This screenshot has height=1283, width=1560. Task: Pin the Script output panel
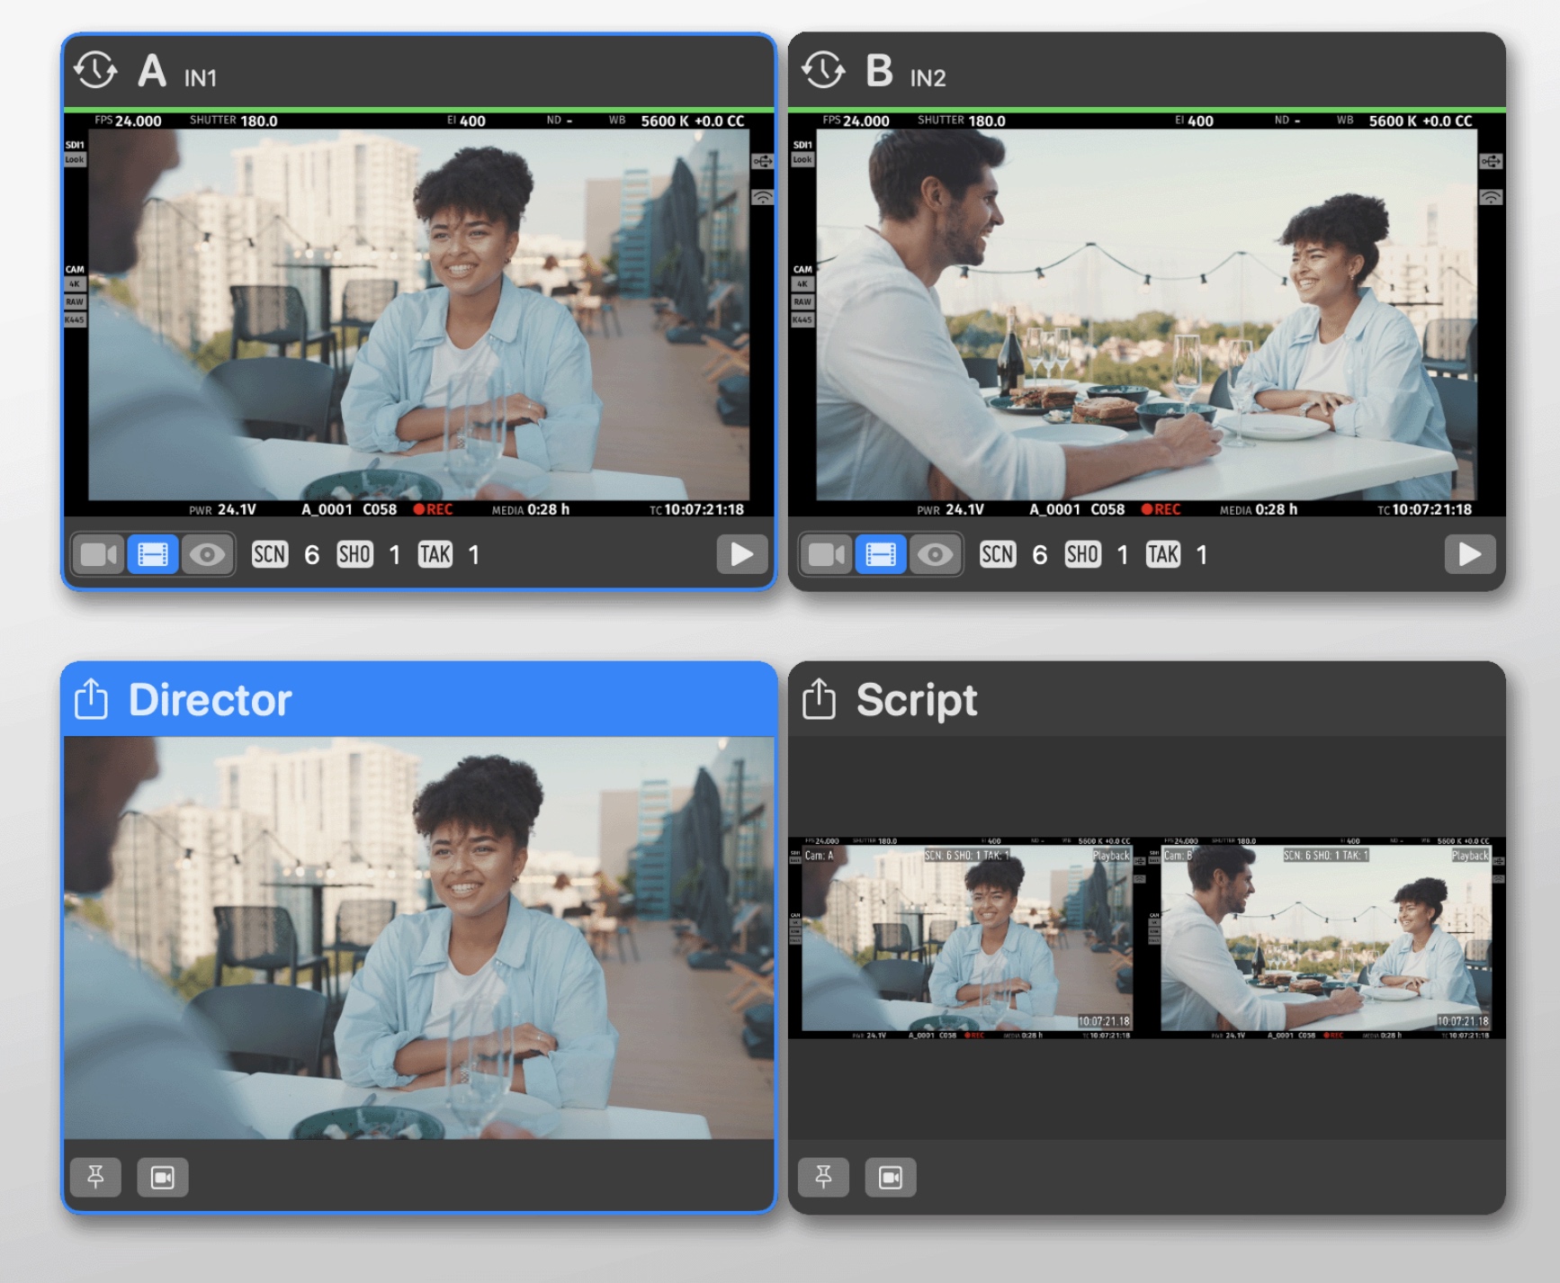(x=823, y=1177)
